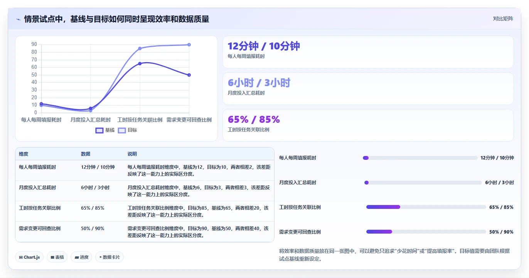
Task: Click the 目标 data point at 工时按任务关联比例
Action: (140, 48)
